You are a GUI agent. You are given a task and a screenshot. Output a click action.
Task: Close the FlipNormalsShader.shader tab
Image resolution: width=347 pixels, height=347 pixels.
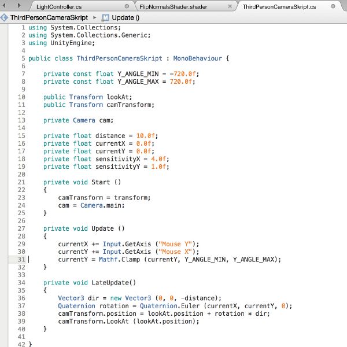click(230, 7)
